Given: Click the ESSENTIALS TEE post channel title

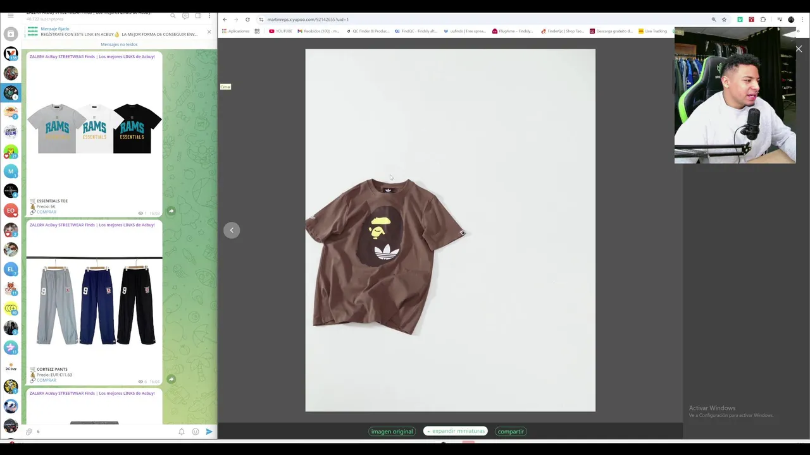Looking at the screenshot, I should tap(92, 57).
